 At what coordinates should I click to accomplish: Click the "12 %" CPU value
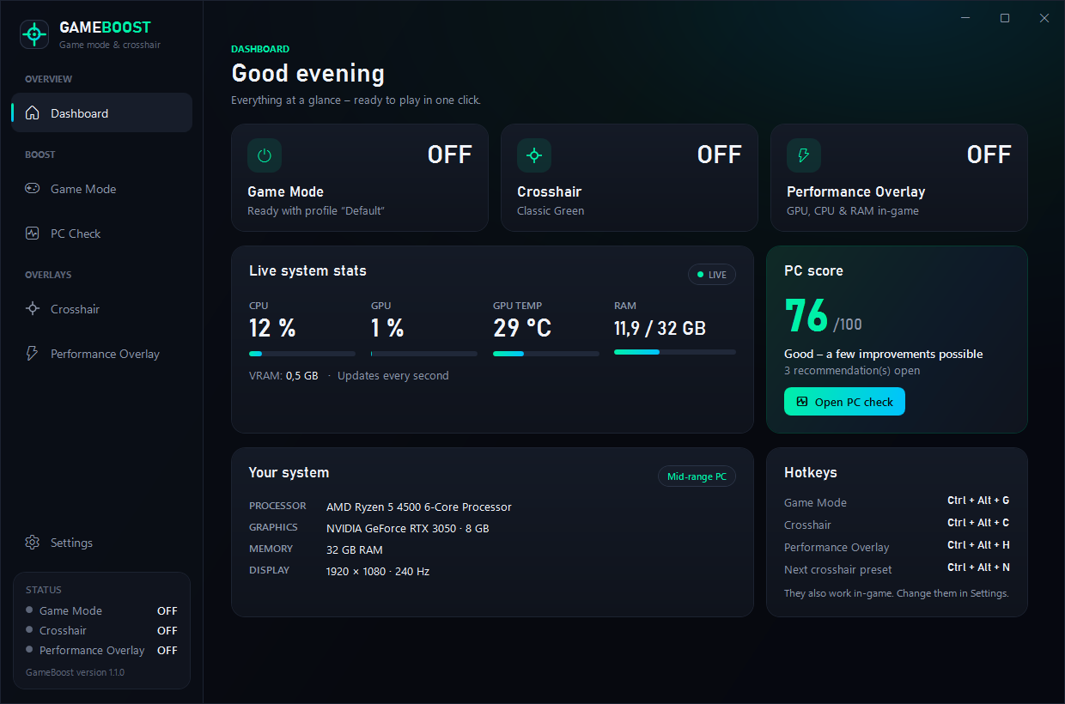coord(272,328)
